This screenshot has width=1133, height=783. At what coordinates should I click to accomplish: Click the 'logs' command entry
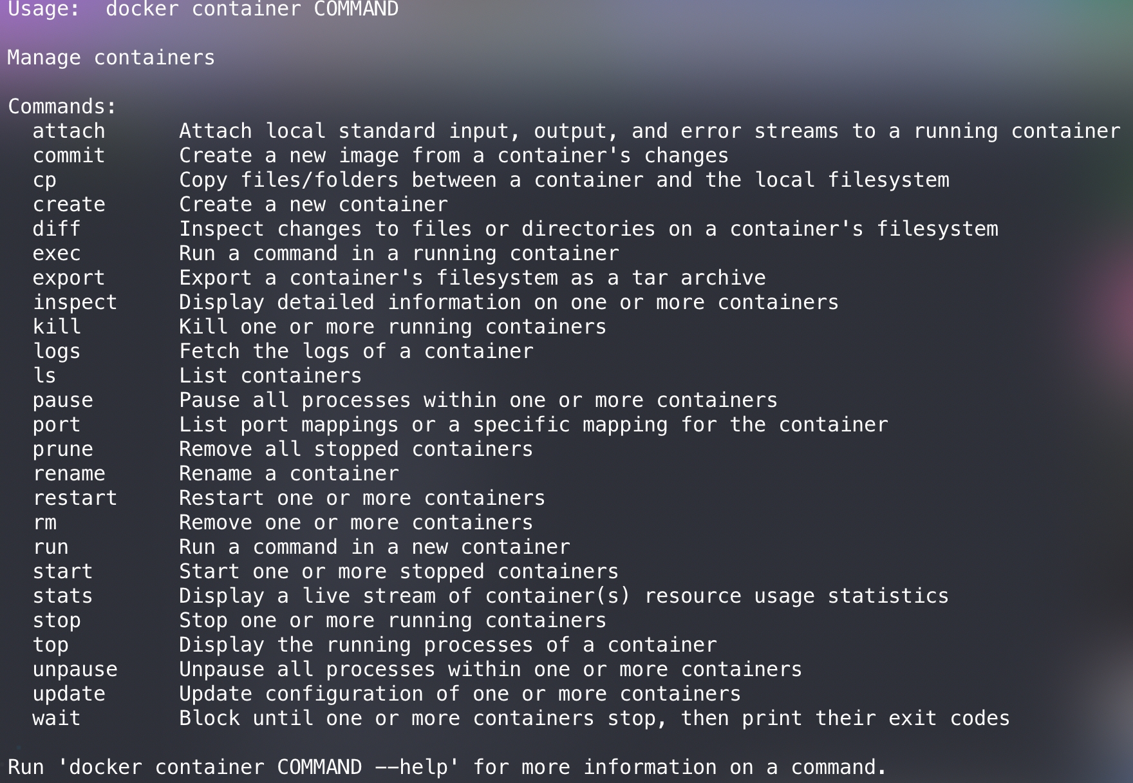pos(57,352)
